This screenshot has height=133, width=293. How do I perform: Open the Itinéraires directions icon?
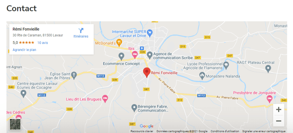pyautogui.click(x=81, y=31)
